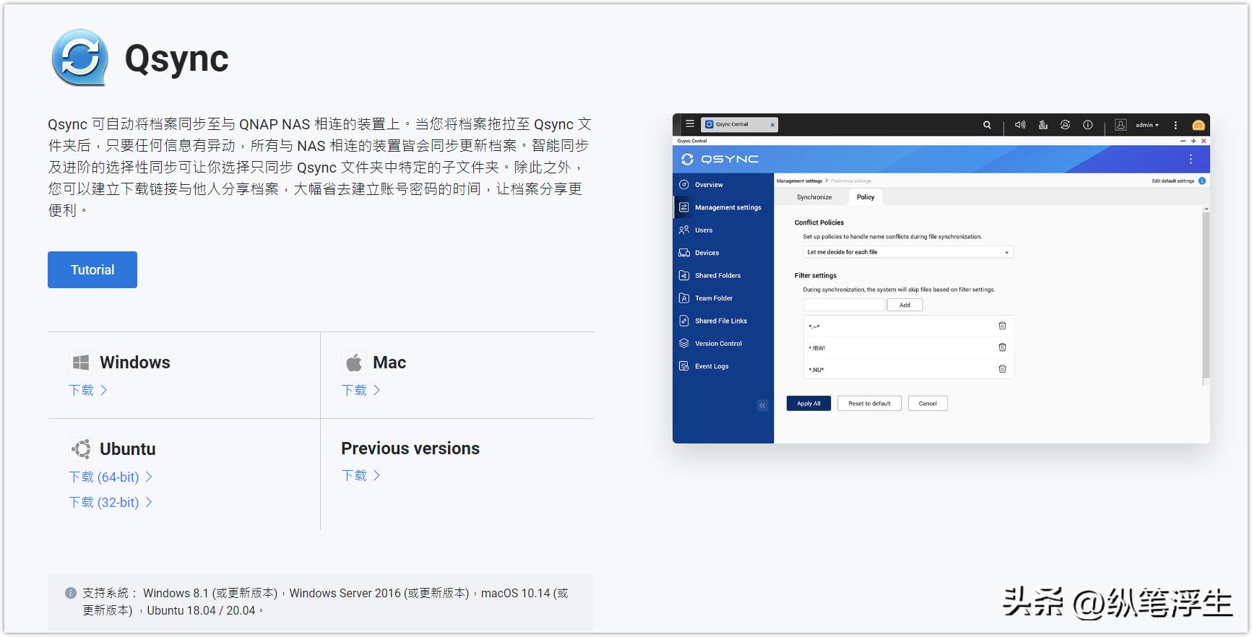Click Edit default settings link
The height and width of the screenshot is (637, 1252).
point(1173,181)
